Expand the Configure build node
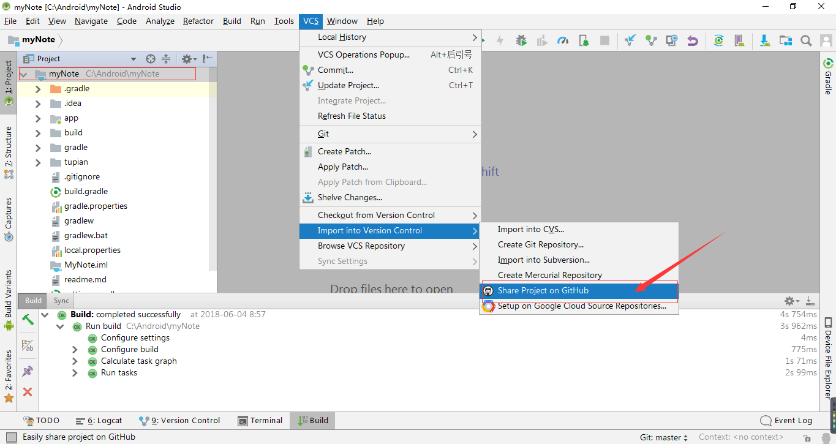The width and height of the screenshot is (836, 444). (75, 350)
